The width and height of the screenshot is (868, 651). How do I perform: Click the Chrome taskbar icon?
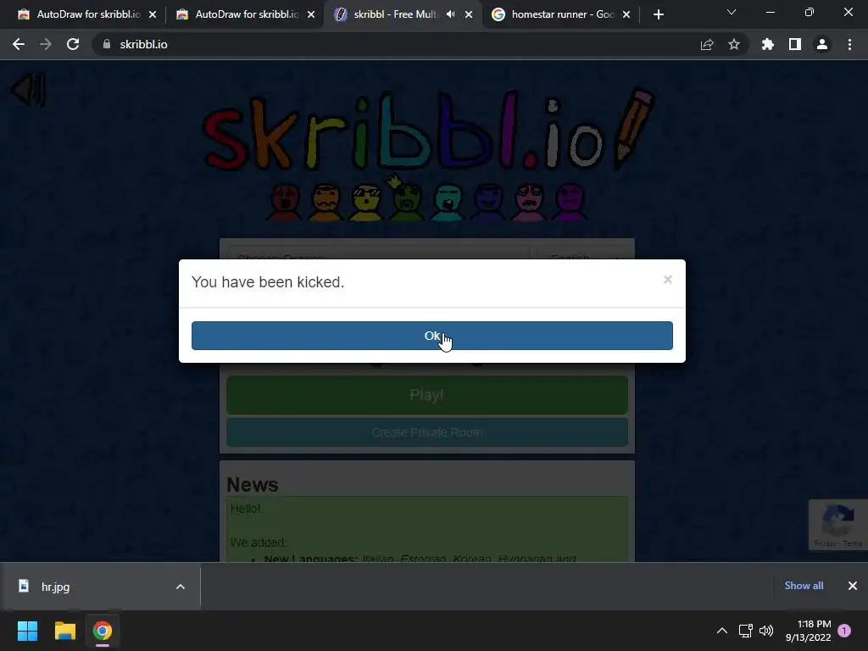pos(103,631)
